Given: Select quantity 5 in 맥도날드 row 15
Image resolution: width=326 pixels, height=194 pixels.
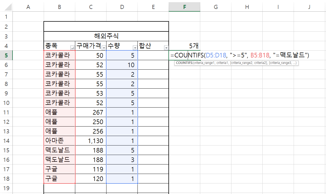Looking at the screenshot, I should click(x=122, y=150).
